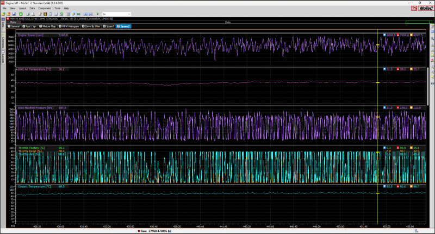
Task: Open the Channels side panel tab
Action: point(3,41)
